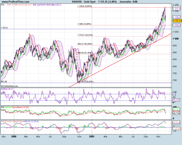
Task: Click the 1 070,8 horizontal line label
Action: click(4, 28)
